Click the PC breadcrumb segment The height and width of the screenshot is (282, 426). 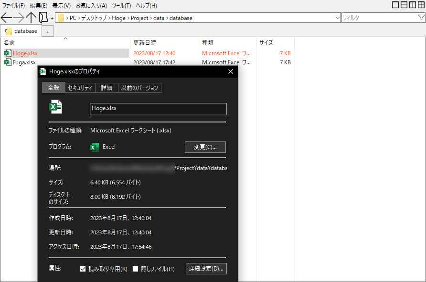tap(73, 18)
